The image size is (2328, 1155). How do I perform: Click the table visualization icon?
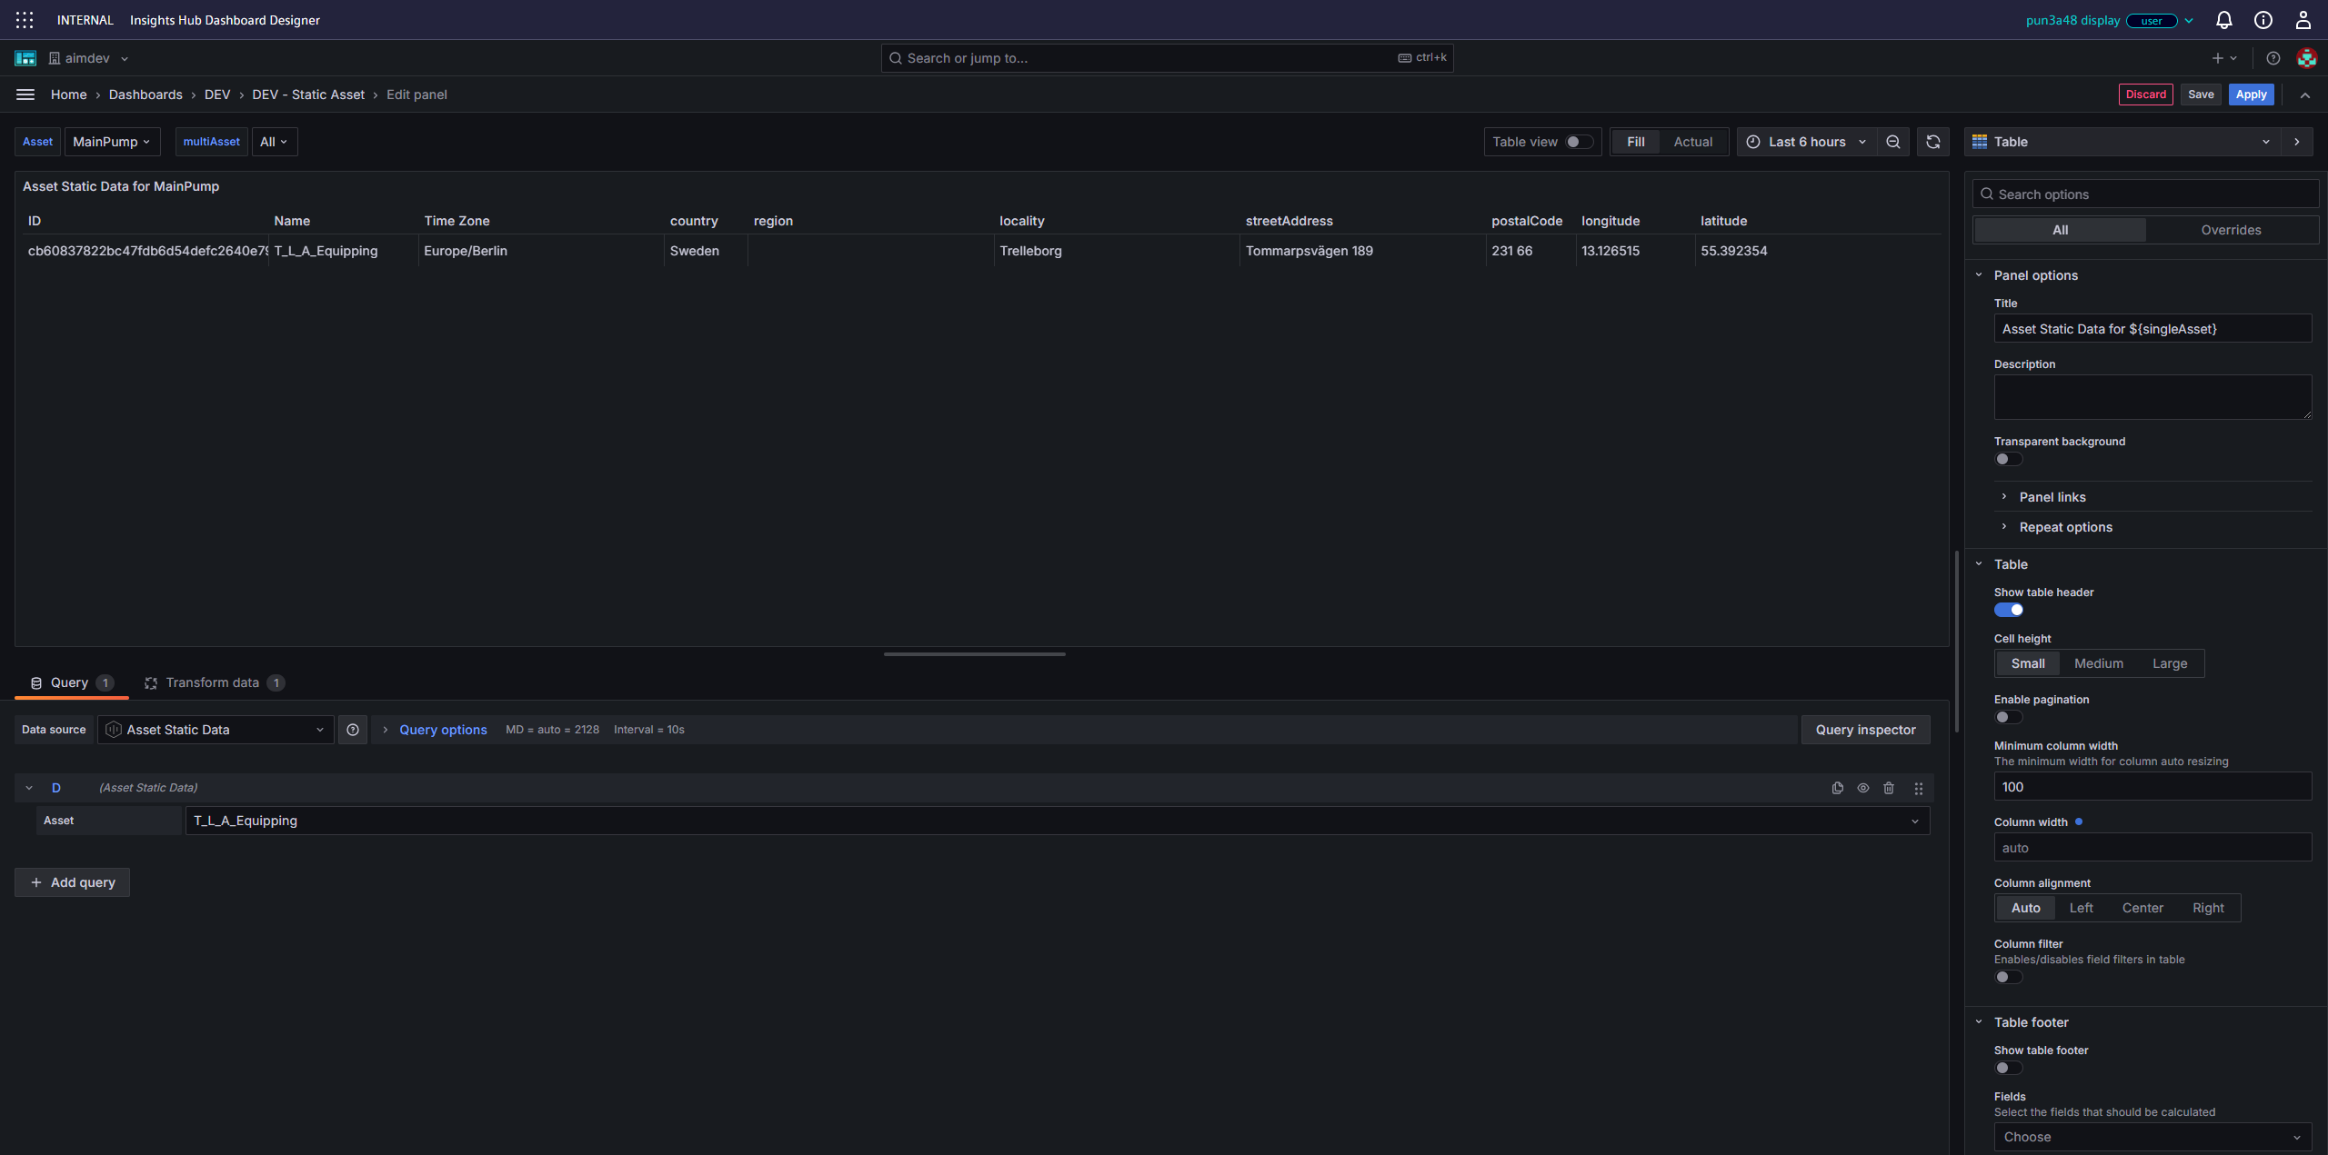pyautogui.click(x=1980, y=142)
